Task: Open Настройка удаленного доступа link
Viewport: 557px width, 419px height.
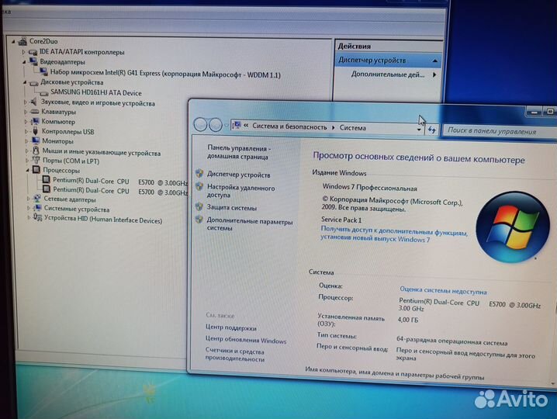Action: coord(240,191)
